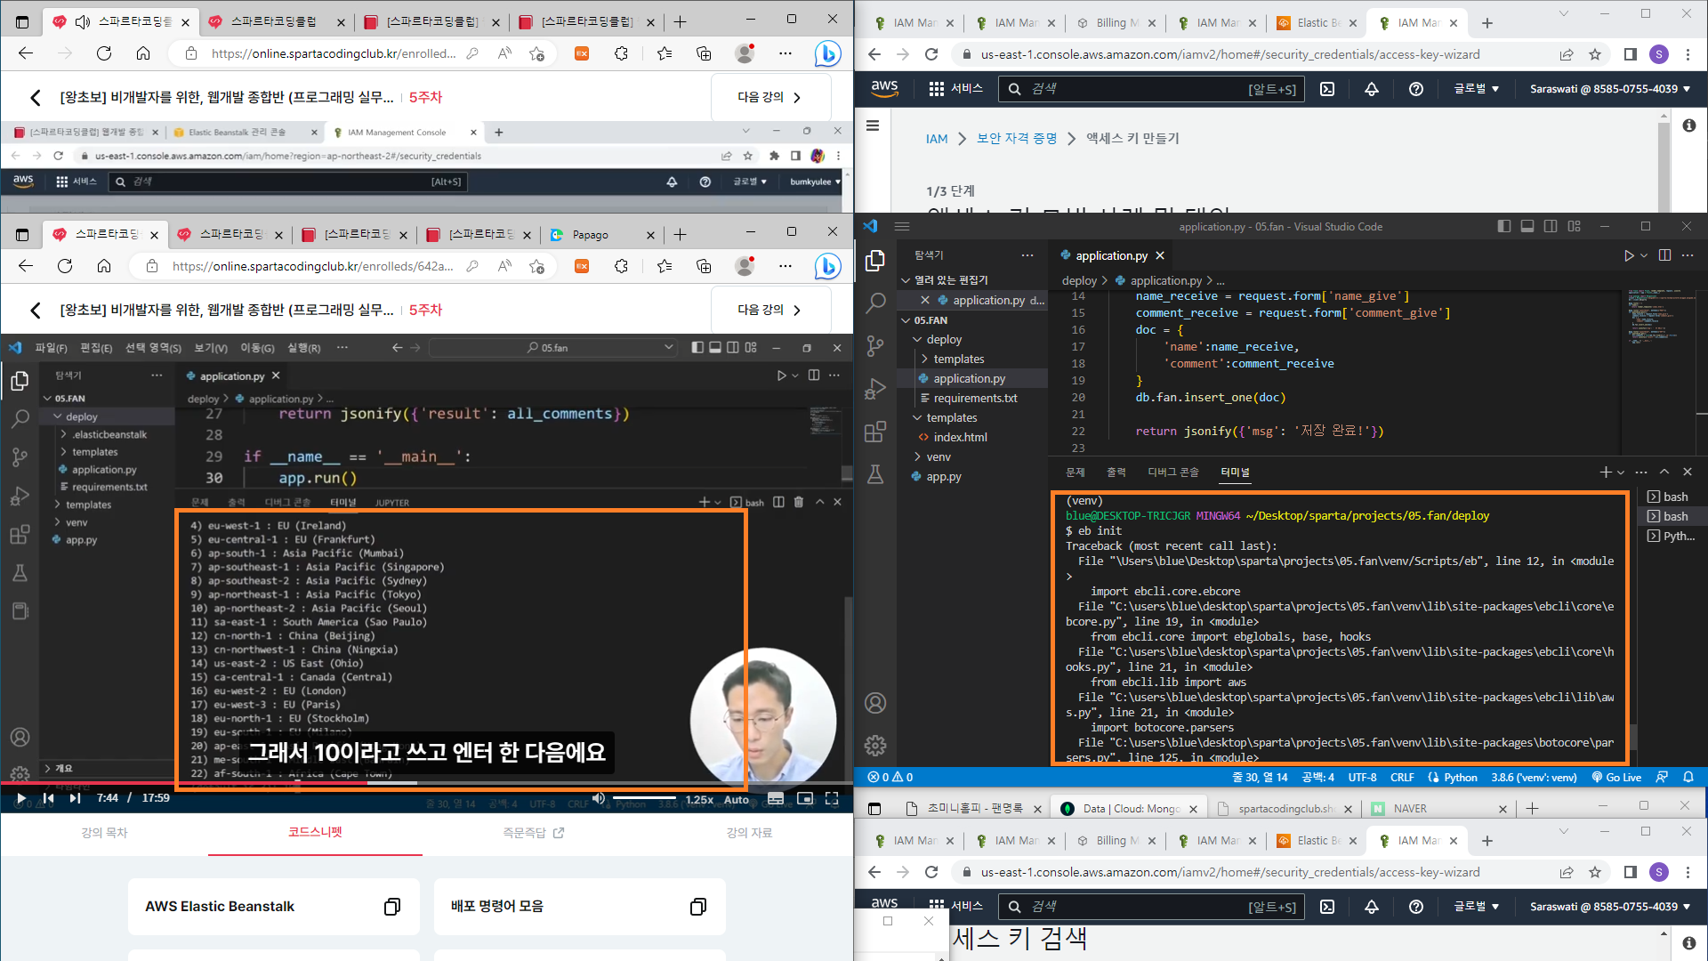Open requirements.txt in right VS Code explorer

pos(975,398)
